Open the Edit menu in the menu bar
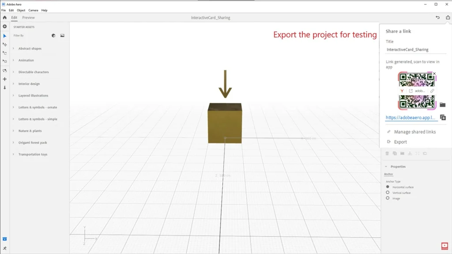 [11, 11]
